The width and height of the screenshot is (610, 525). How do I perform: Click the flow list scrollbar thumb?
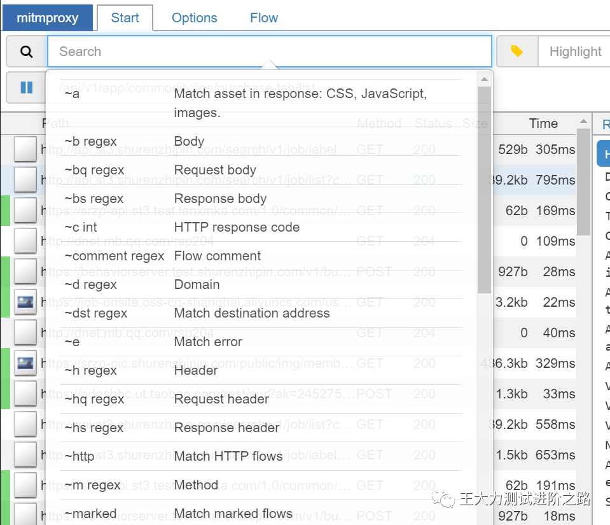pyautogui.click(x=583, y=182)
